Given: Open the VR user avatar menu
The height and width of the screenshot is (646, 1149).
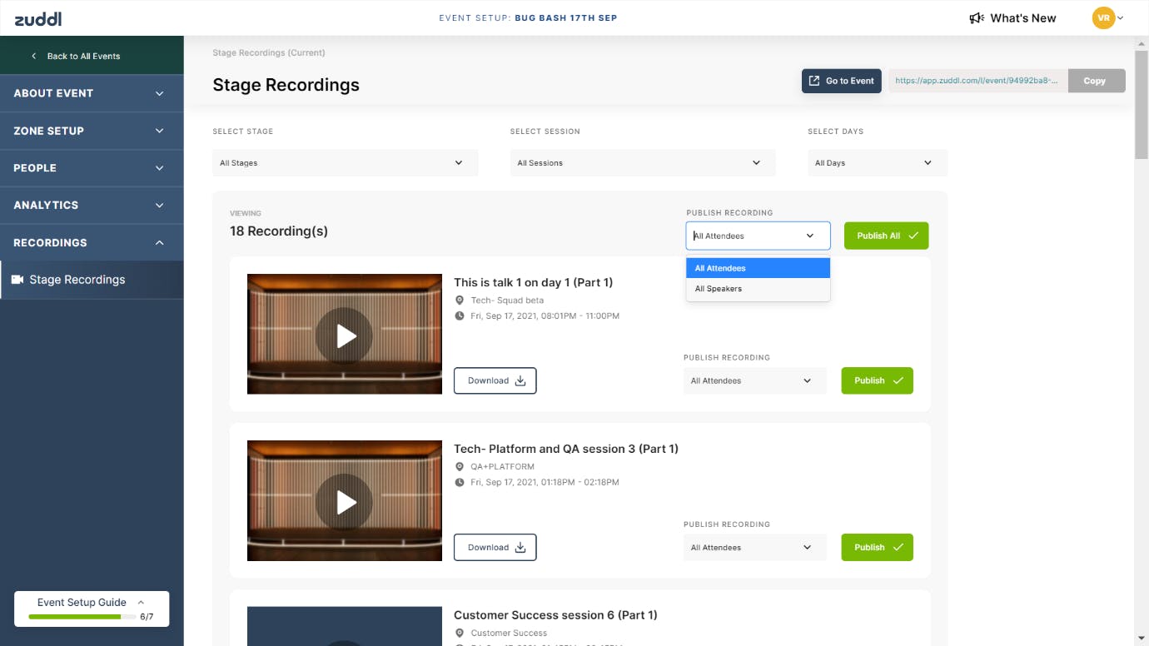Looking at the screenshot, I should pos(1107,17).
